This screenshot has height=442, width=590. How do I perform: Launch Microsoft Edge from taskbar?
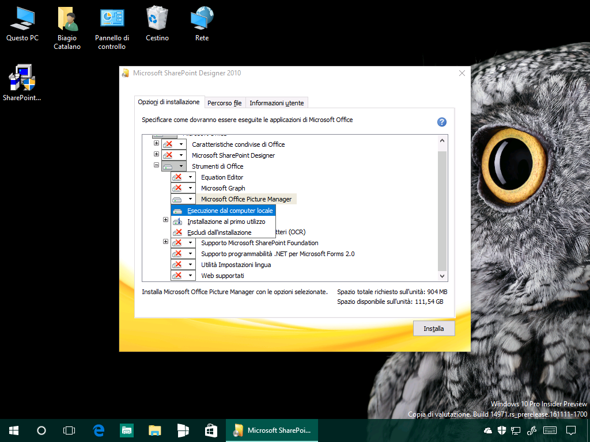point(99,430)
